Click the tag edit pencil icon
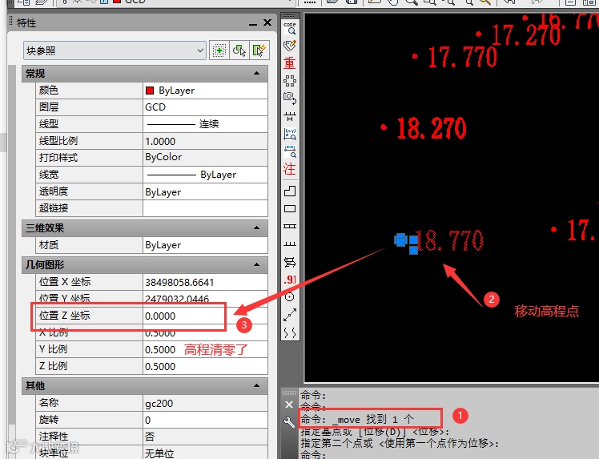This screenshot has width=599, height=459. tap(290, 46)
